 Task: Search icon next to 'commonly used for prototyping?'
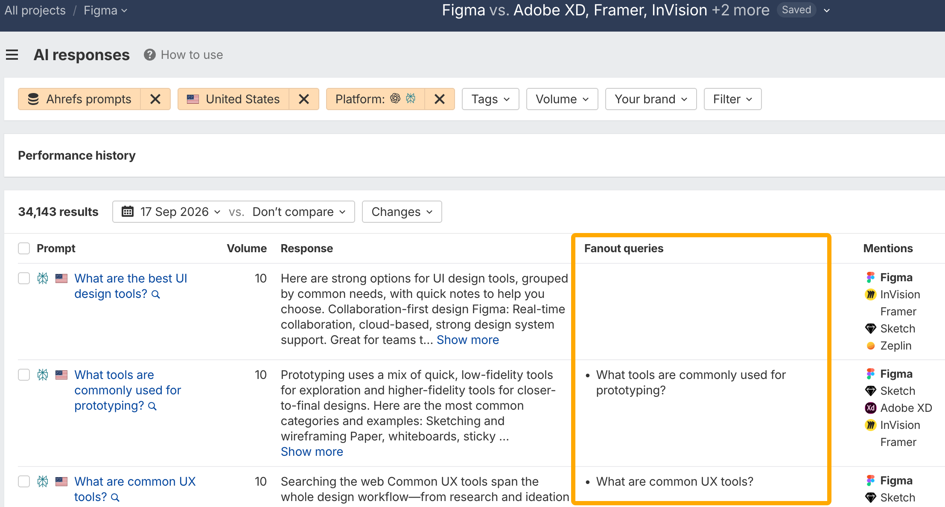(152, 406)
